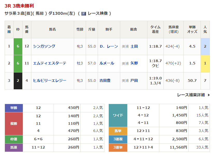Open jockey D. レーン page
The height and width of the screenshot is (154, 214).
109,46
